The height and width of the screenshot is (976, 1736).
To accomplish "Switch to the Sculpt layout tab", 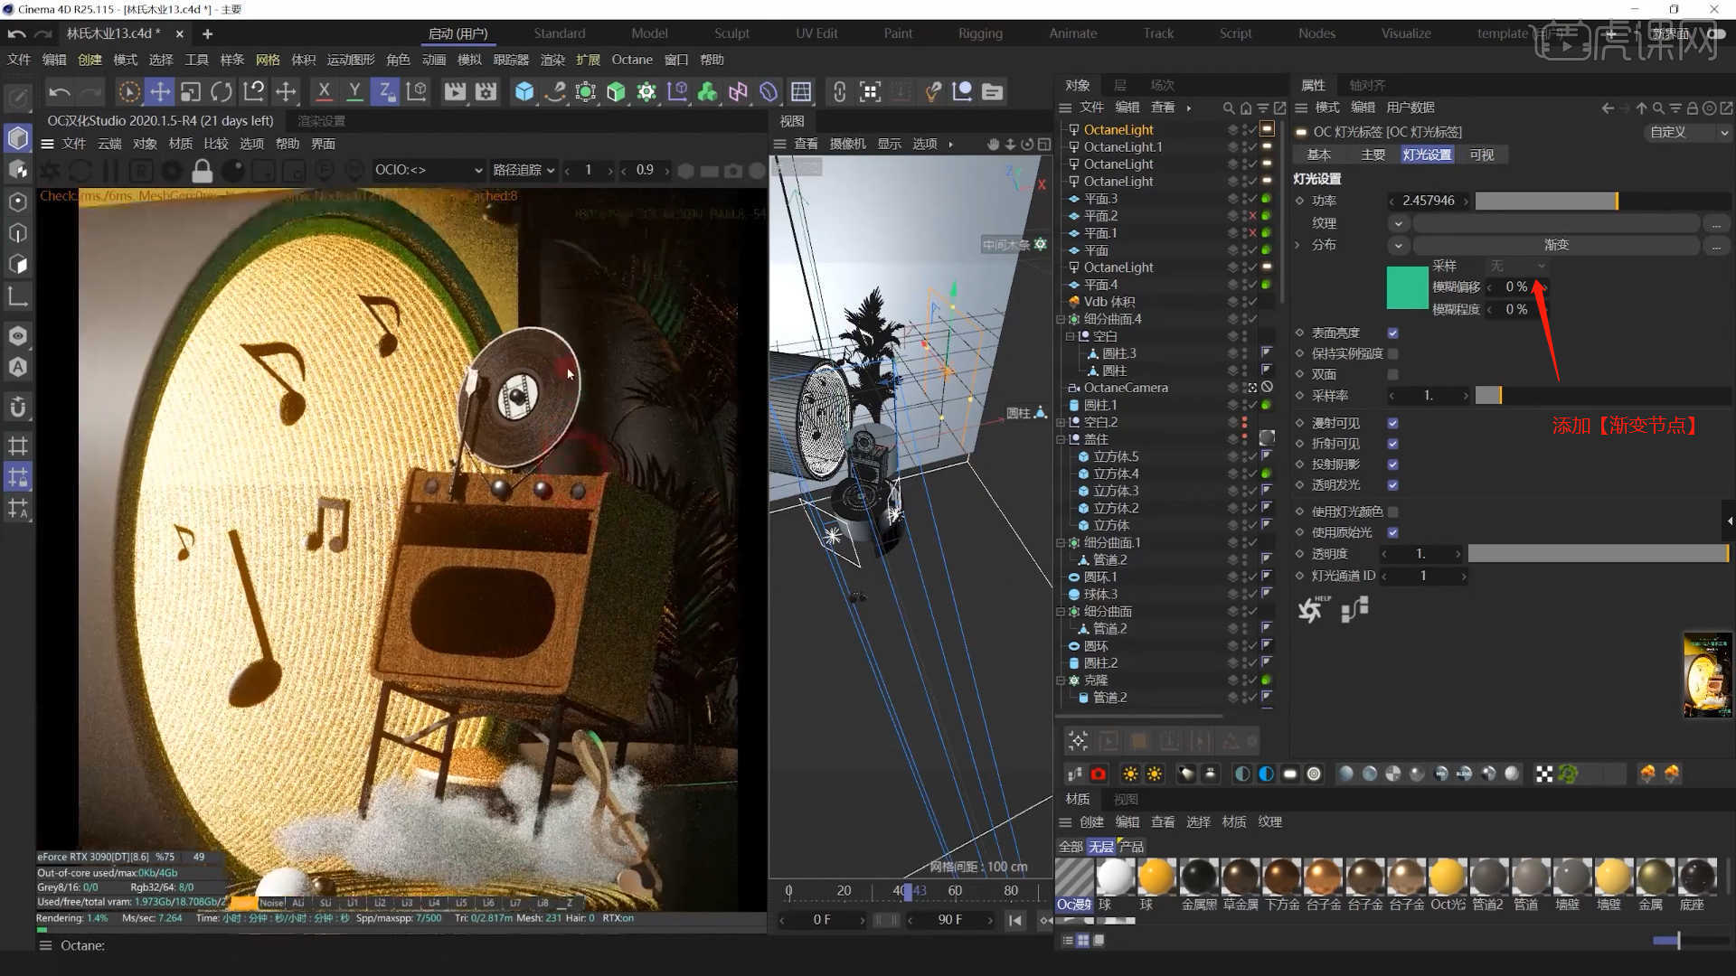I will point(731,33).
